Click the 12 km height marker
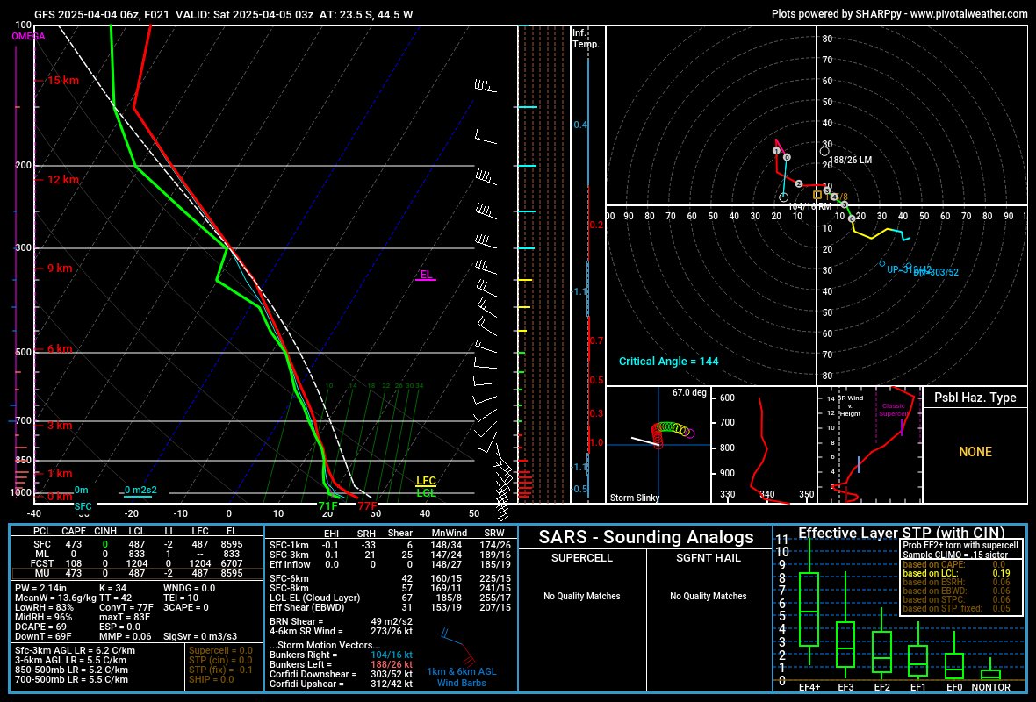This screenshot has width=1036, height=702. coord(62,180)
